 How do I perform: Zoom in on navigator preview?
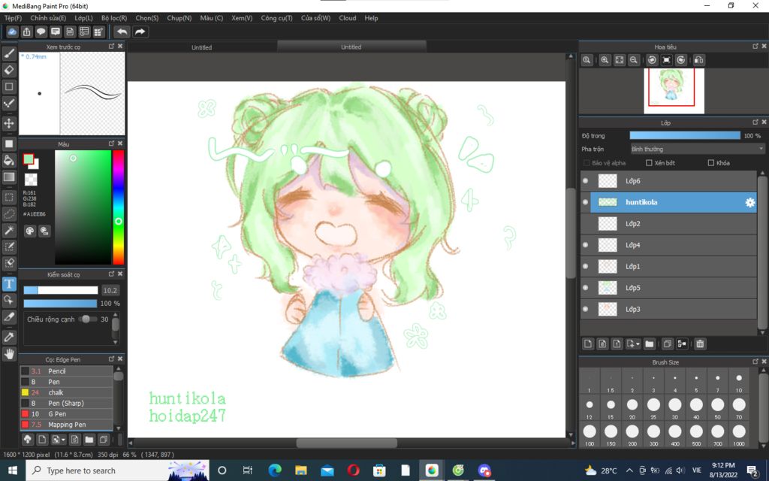pyautogui.click(x=605, y=60)
